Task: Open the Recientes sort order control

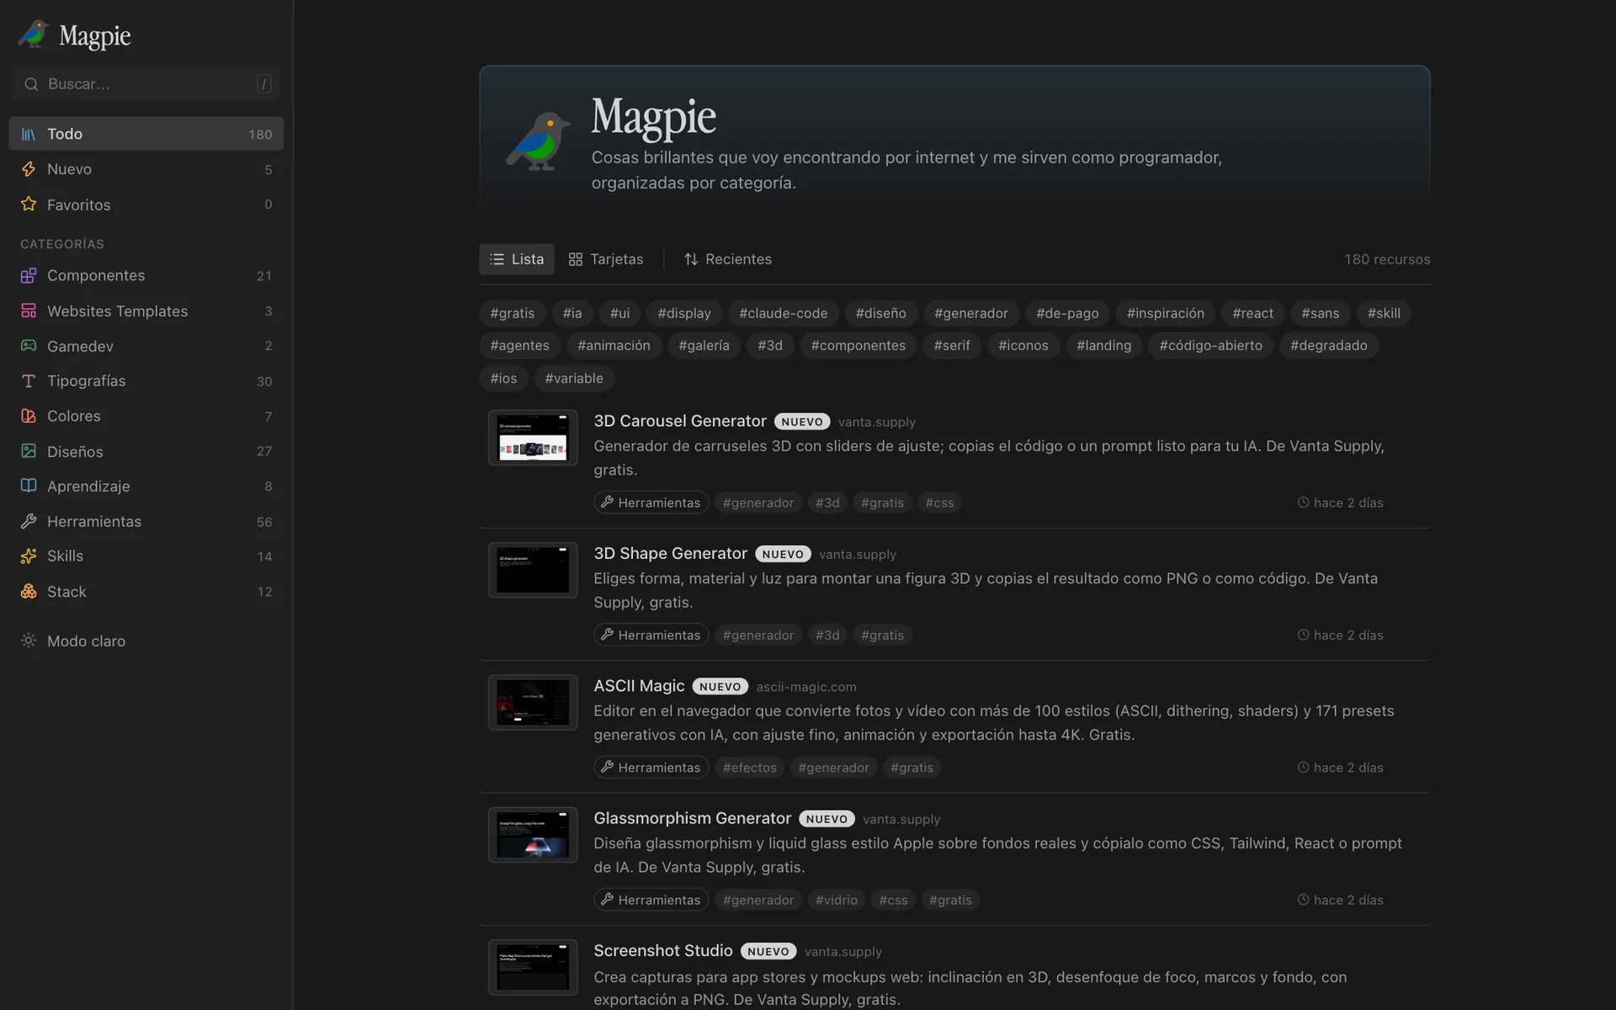Action: [728, 259]
